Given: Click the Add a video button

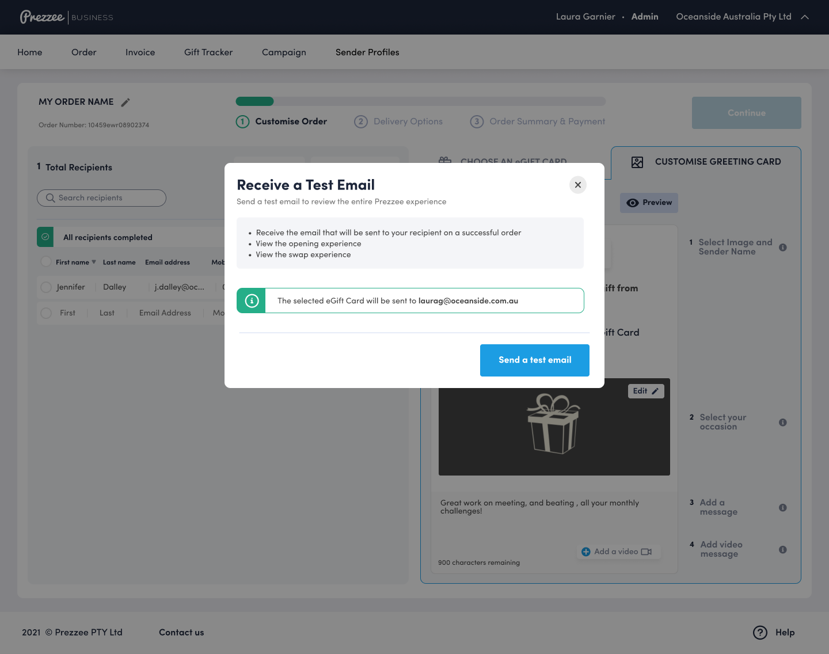Looking at the screenshot, I should pyautogui.click(x=618, y=552).
